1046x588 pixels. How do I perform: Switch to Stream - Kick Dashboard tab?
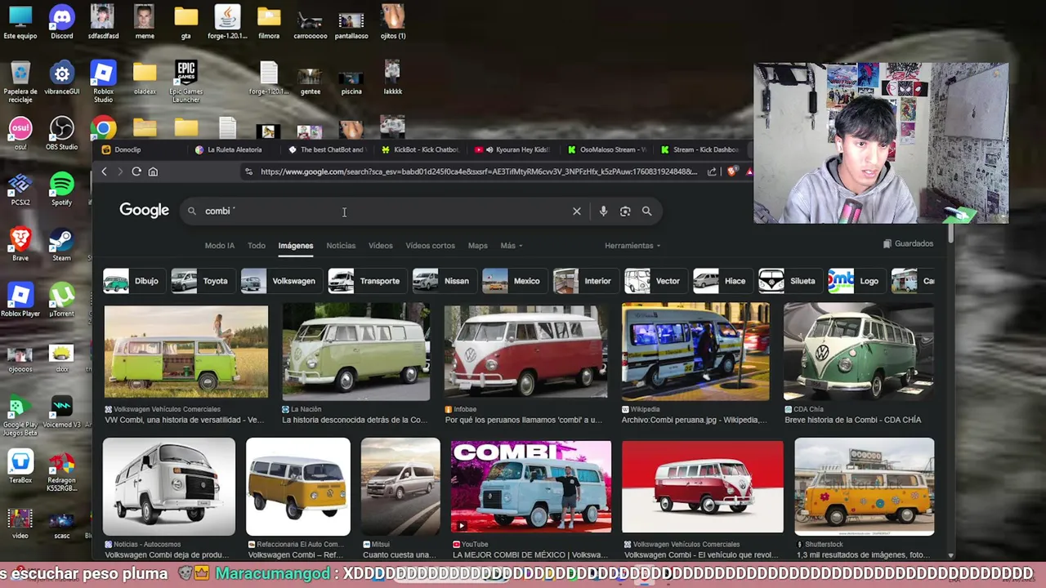(700, 149)
